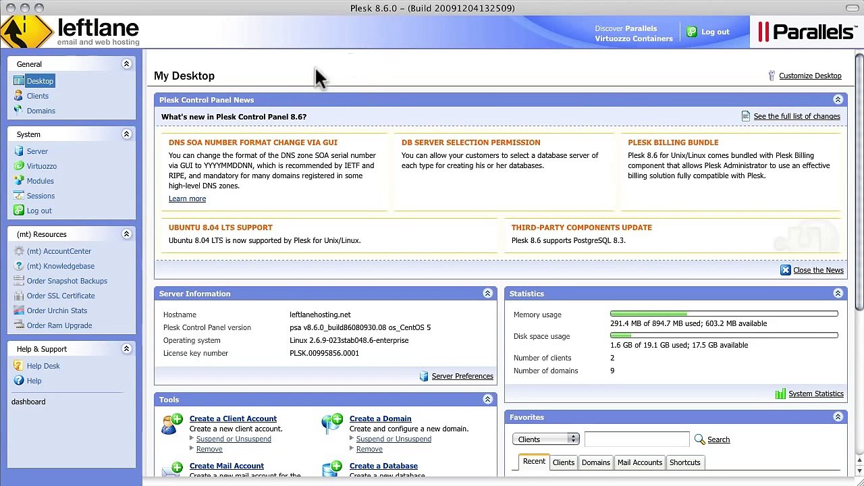Click Suspend or Unsuspend under client account
The height and width of the screenshot is (486, 864).
234,439
